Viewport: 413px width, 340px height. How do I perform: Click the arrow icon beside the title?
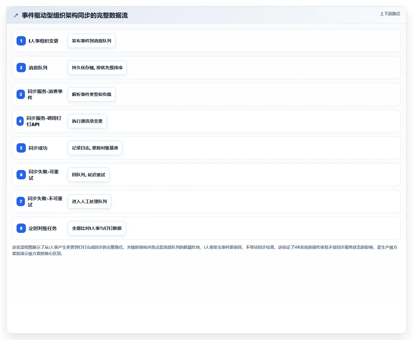tap(16, 15)
